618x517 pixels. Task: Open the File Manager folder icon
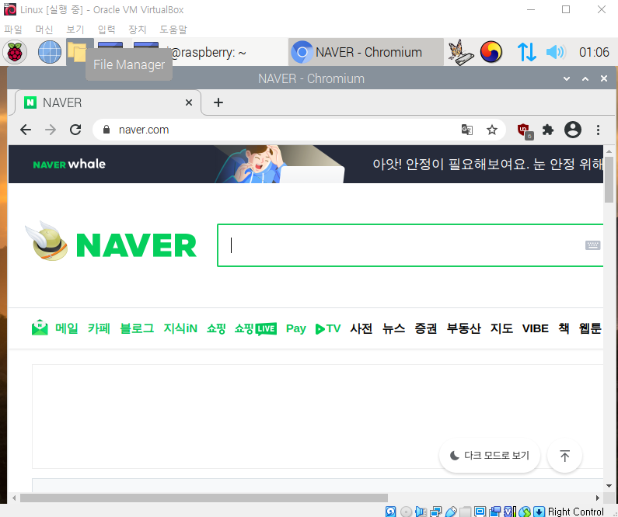tap(77, 51)
